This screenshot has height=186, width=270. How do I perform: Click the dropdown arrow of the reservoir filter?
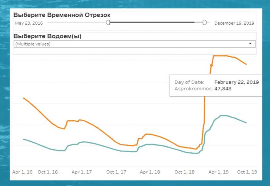tap(250, 44)
